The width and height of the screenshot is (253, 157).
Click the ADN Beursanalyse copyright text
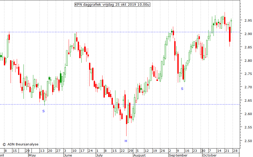[x=20, y=144]
